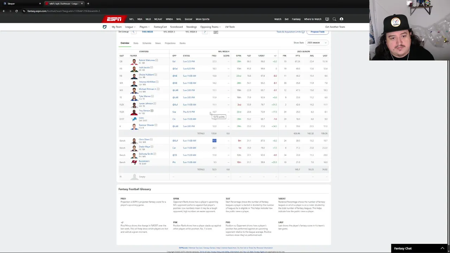Click Where to Watch link
Screen dimensions: 450x253
coord(313,19)
